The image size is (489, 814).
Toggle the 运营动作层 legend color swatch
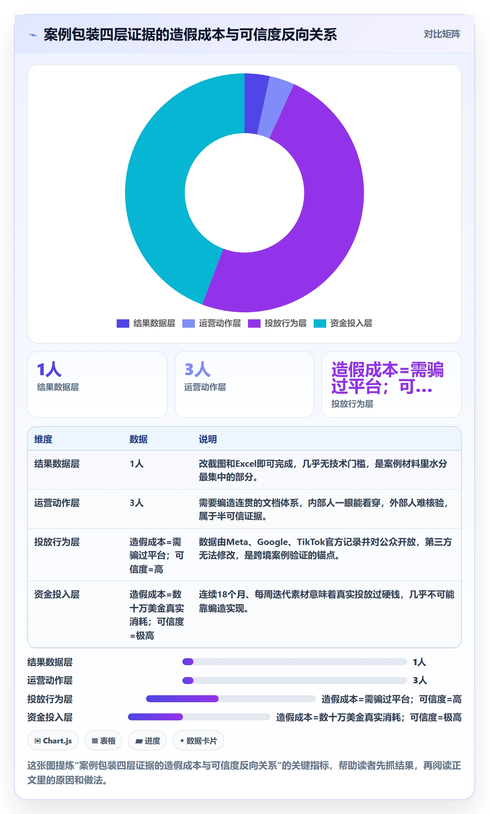coord(188,324)
